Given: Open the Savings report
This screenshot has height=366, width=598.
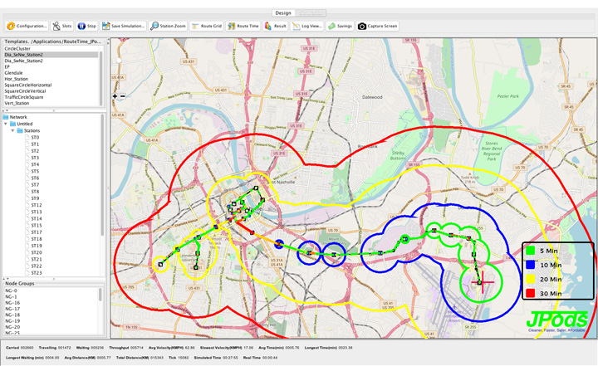Looking at the screenshot, I should coord(341,27).
